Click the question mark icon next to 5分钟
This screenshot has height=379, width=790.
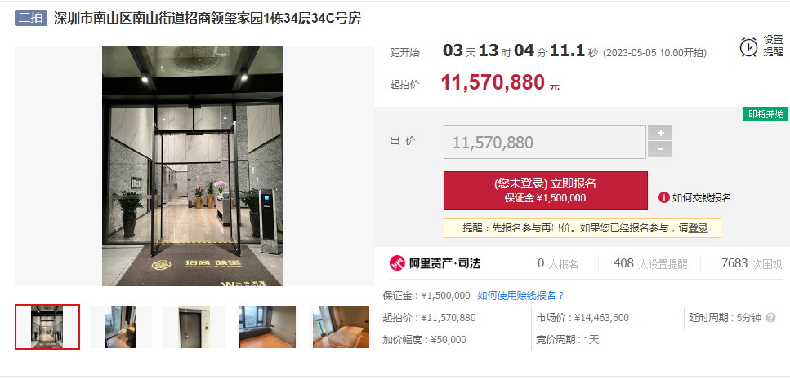[770, 318]
